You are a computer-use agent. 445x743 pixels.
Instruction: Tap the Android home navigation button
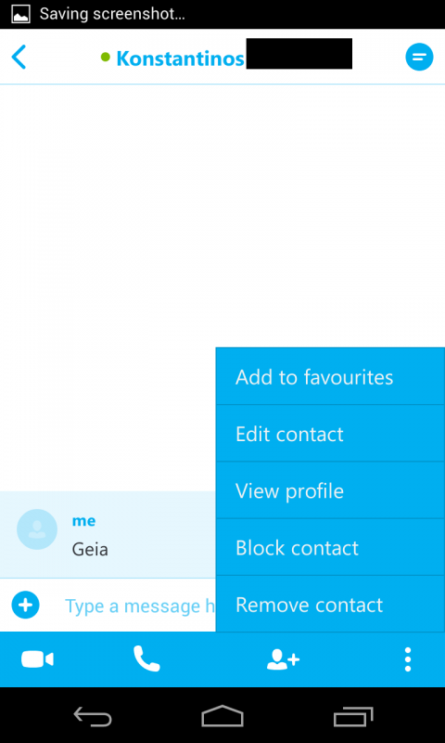222,716
